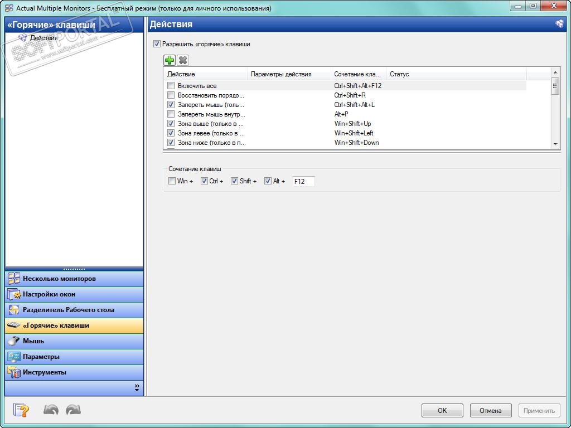This screenshot has height=428, width=571.
Task: Select the Ctrl+Shift+Alt+L shortcut cell
Action: point(354,105)
